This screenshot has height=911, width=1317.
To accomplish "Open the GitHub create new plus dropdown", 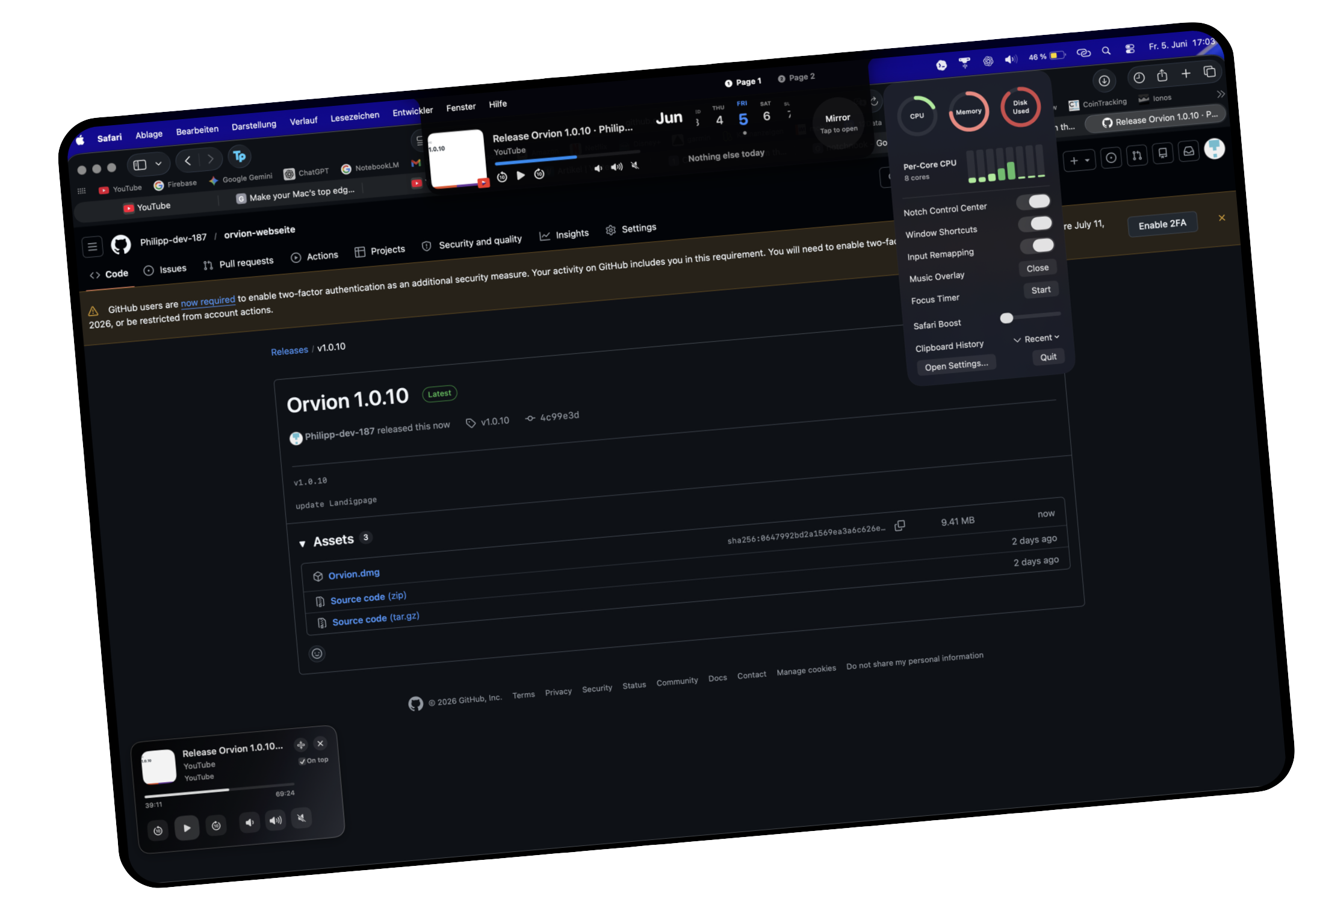I will click(1079, 161).
